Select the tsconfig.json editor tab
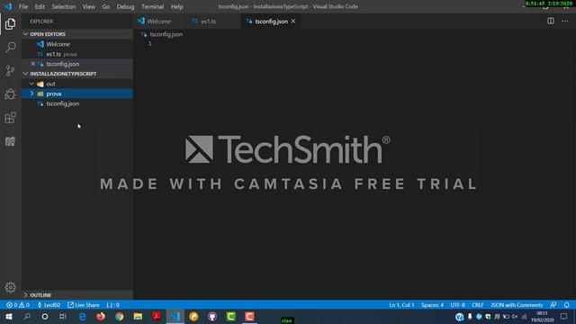This screenshot has width=576, height=324. click(271, 22)
